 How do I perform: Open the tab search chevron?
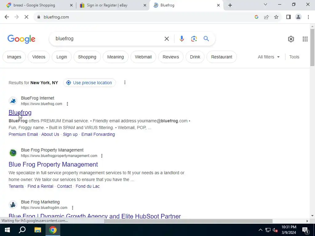(265, 4)
